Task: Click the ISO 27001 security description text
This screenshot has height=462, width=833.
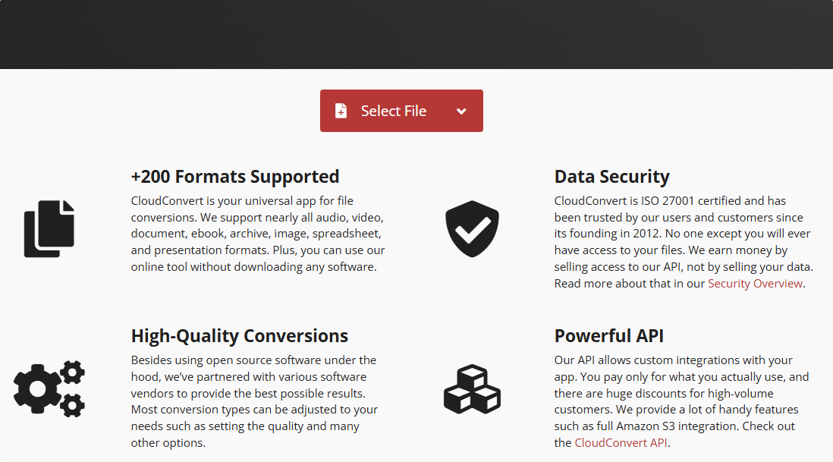Action: pos(684,242)
